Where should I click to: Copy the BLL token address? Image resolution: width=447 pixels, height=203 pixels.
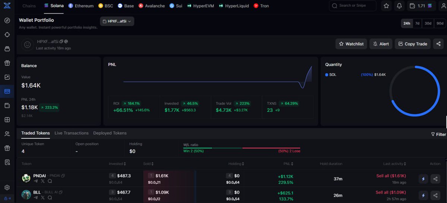61,192
